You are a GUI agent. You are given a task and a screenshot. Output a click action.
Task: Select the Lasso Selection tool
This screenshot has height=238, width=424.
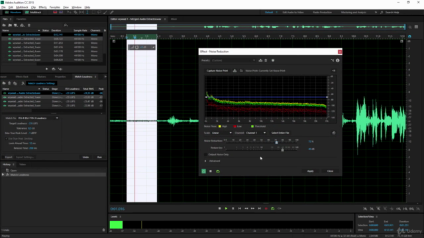pos(99,13)
